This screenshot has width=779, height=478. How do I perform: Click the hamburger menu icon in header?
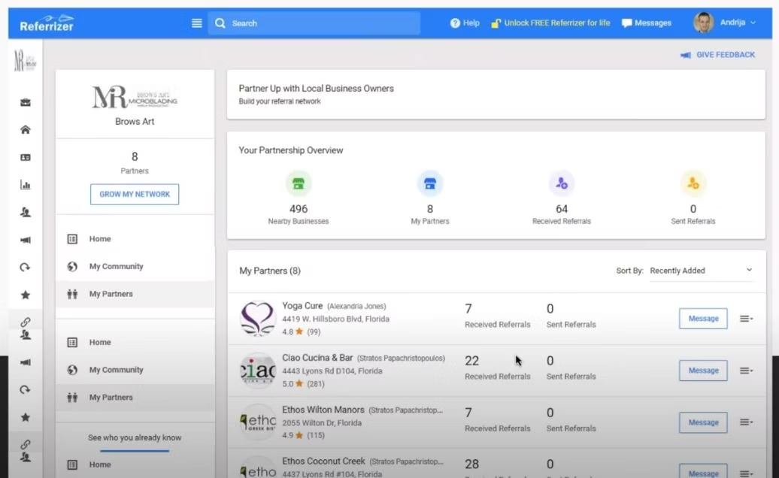(x=197, y=23)
